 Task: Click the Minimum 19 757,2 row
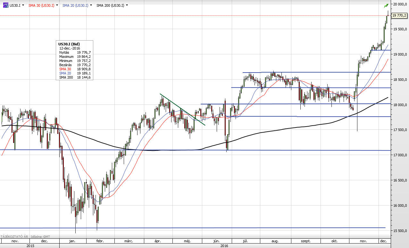[75, 61]
